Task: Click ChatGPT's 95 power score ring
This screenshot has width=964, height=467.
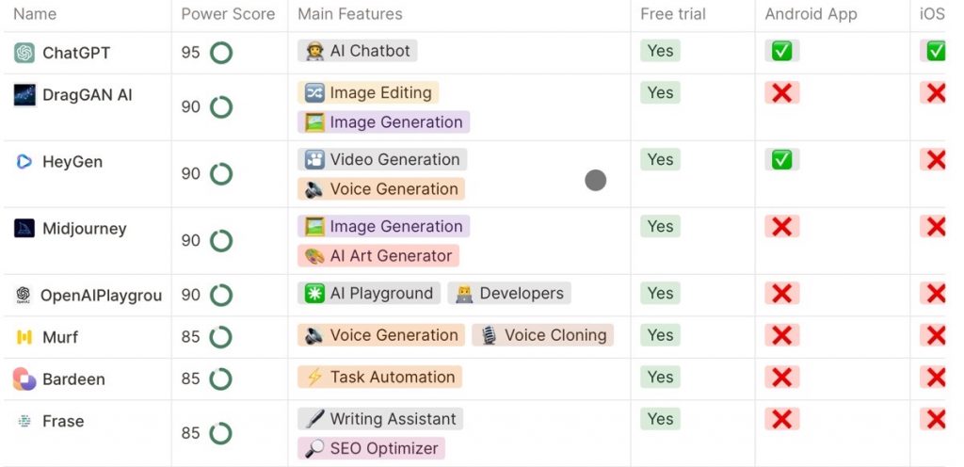Action: pos(221,53)
